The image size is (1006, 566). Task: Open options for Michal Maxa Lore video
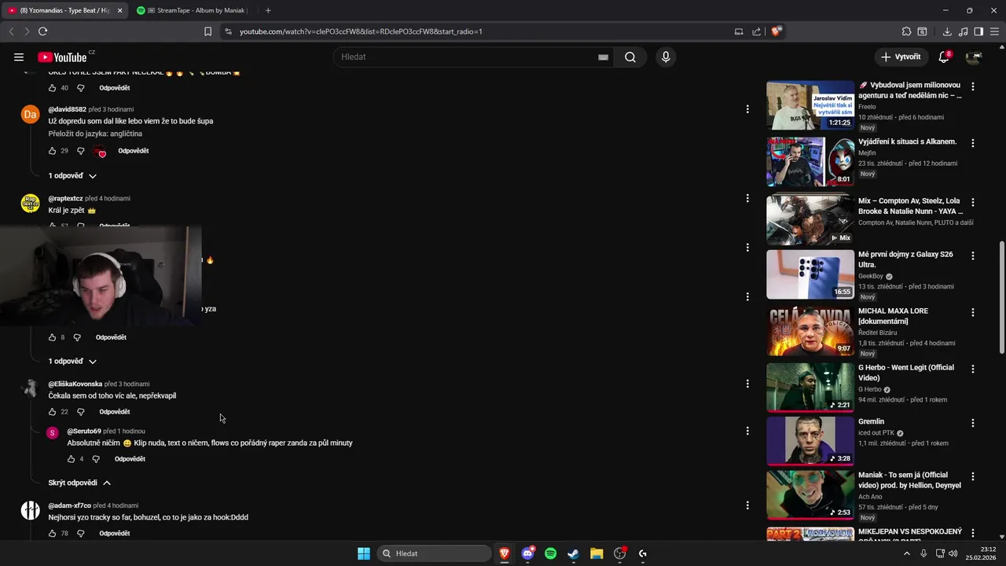tap(973, 312)
